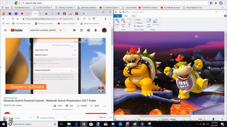This screenshot has height=127, width=227.
Task: Open options arrow for Bowsercraft.png download
Action: click(x=64, y=117)
